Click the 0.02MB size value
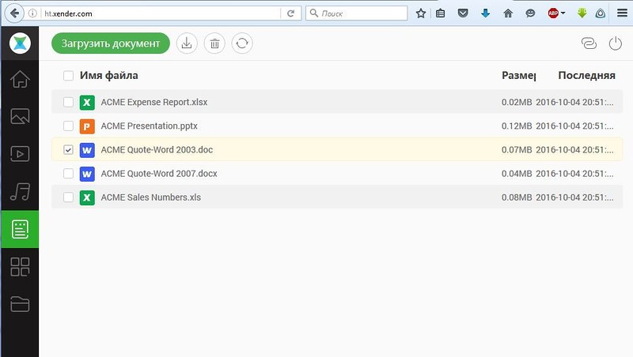The image size is (633, 357). (517, 103)
